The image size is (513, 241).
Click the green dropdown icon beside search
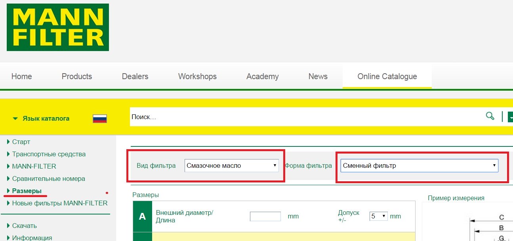pos(510,117)
